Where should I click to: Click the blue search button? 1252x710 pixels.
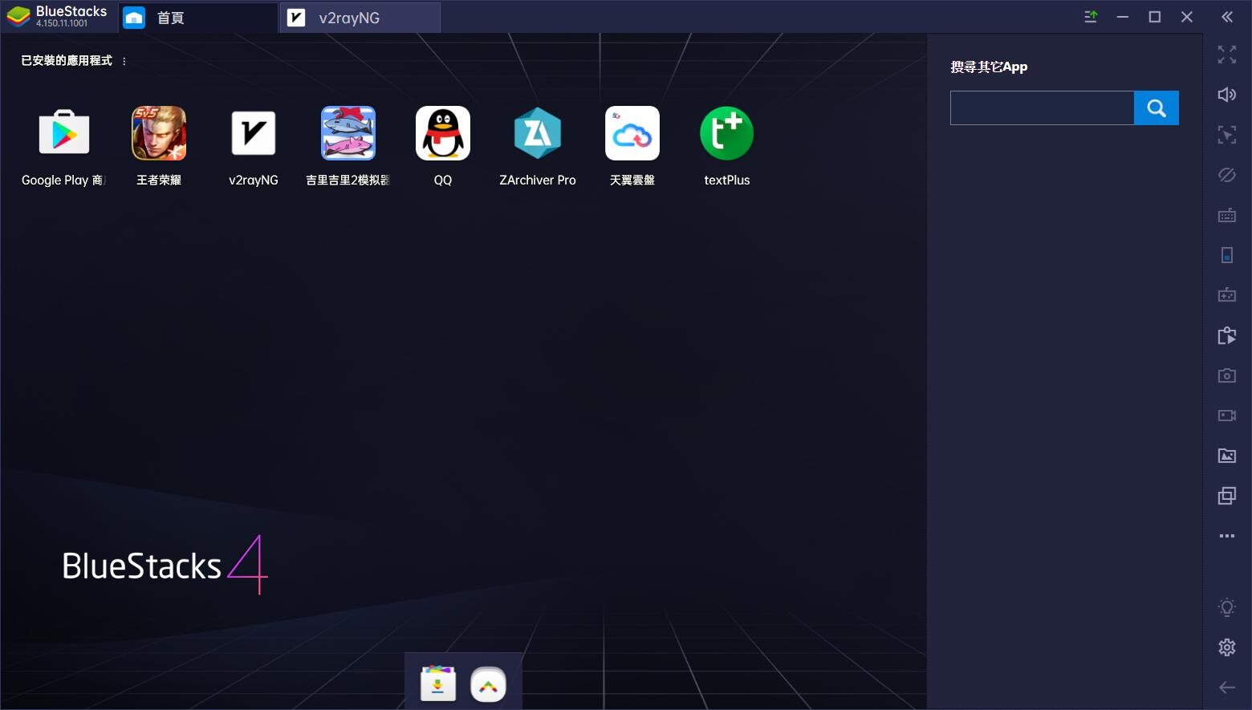pos(1156,108)
